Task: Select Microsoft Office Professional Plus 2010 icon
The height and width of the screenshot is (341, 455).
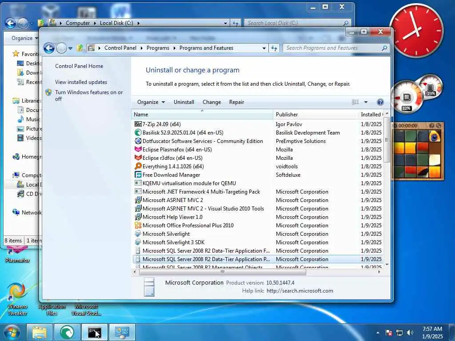Action: click(138, 225)
